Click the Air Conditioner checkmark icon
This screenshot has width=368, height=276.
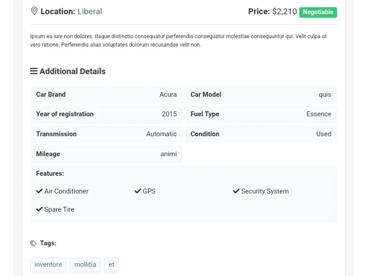coord(39,191)
